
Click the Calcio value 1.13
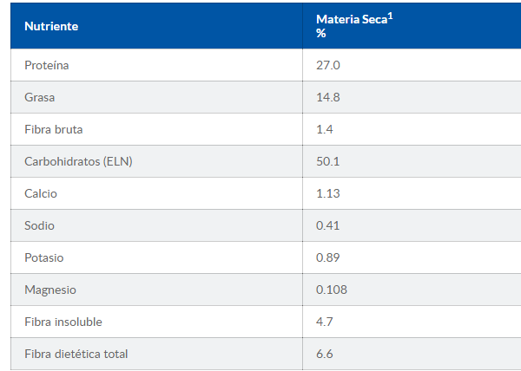click(x=327, y=193)
